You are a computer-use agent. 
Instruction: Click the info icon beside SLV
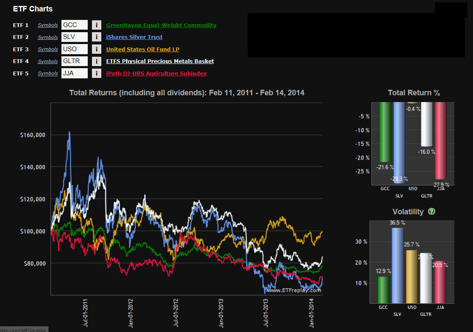97,37
